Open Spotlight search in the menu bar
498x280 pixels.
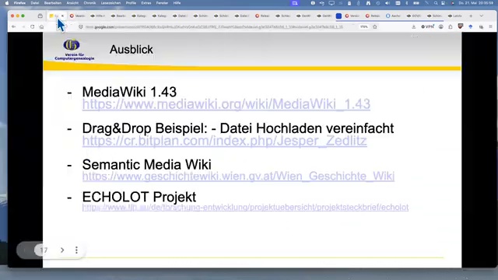[436, 3]
